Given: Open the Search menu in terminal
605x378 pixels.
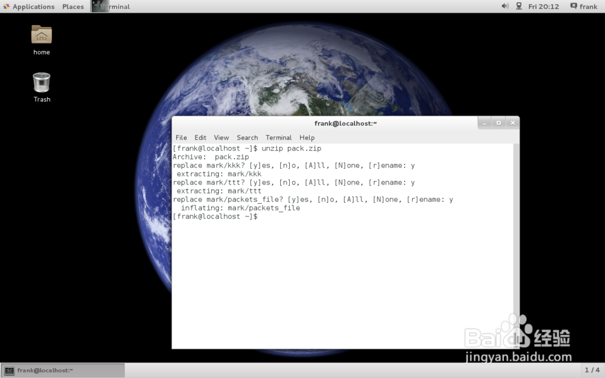Looking at the screenshot, I should (247, 137).
